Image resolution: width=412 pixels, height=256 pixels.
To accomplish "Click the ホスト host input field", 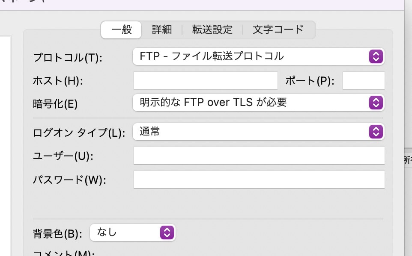I will pyautogui.click(x=206, y=80).
